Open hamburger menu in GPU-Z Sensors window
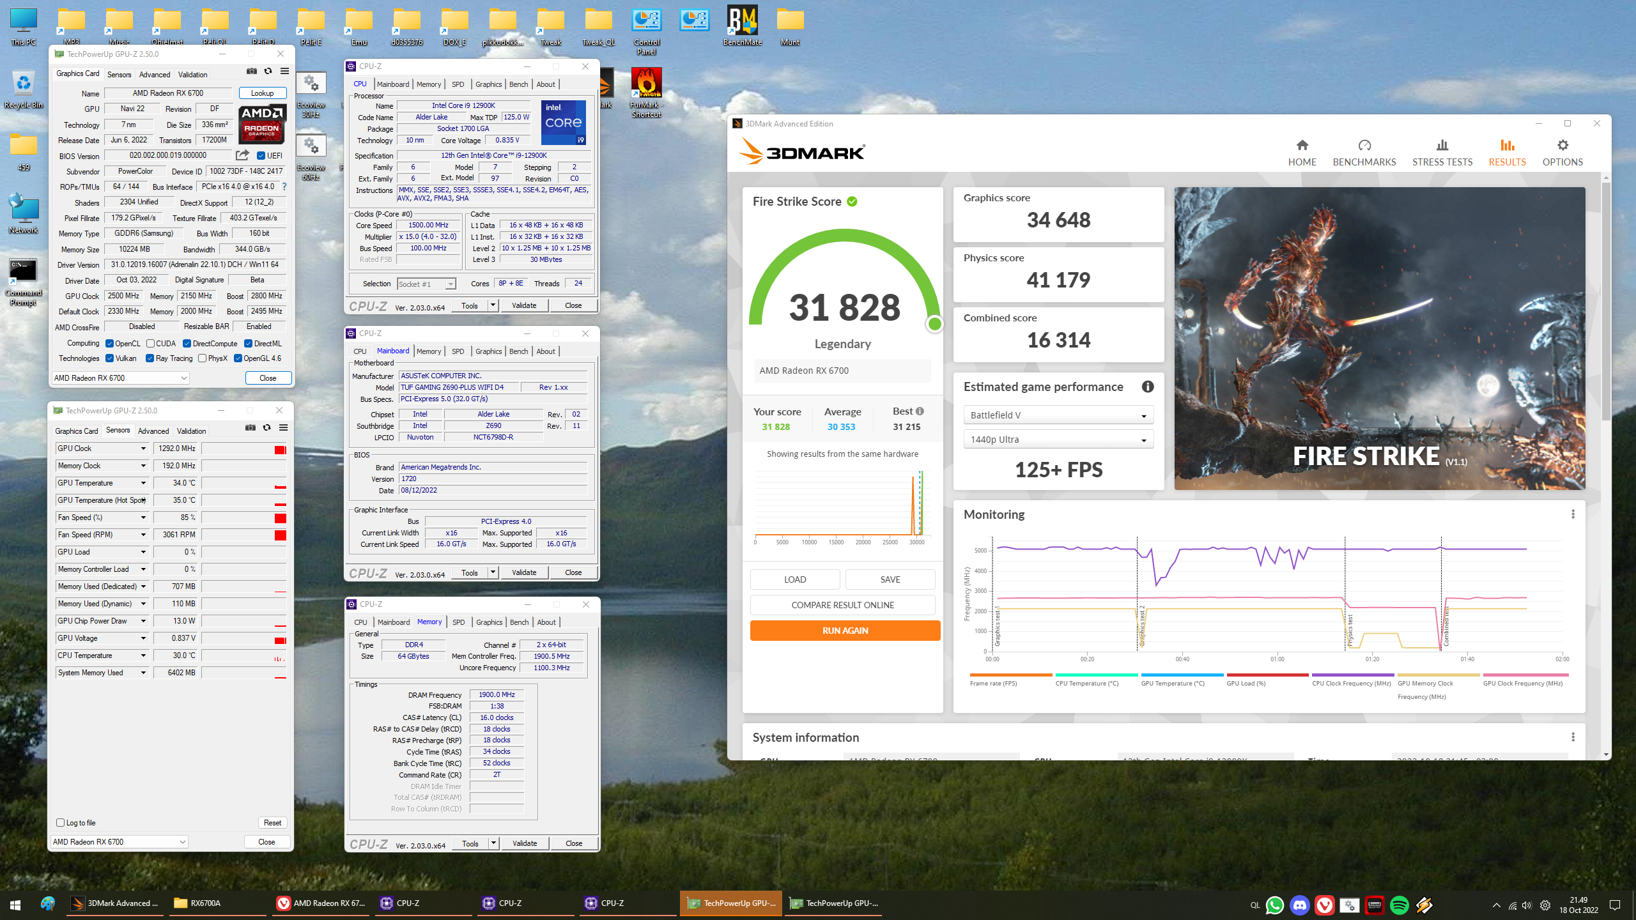Image resolution: width=1636 pixels, height=920 pixels. (x=284, y=428)
